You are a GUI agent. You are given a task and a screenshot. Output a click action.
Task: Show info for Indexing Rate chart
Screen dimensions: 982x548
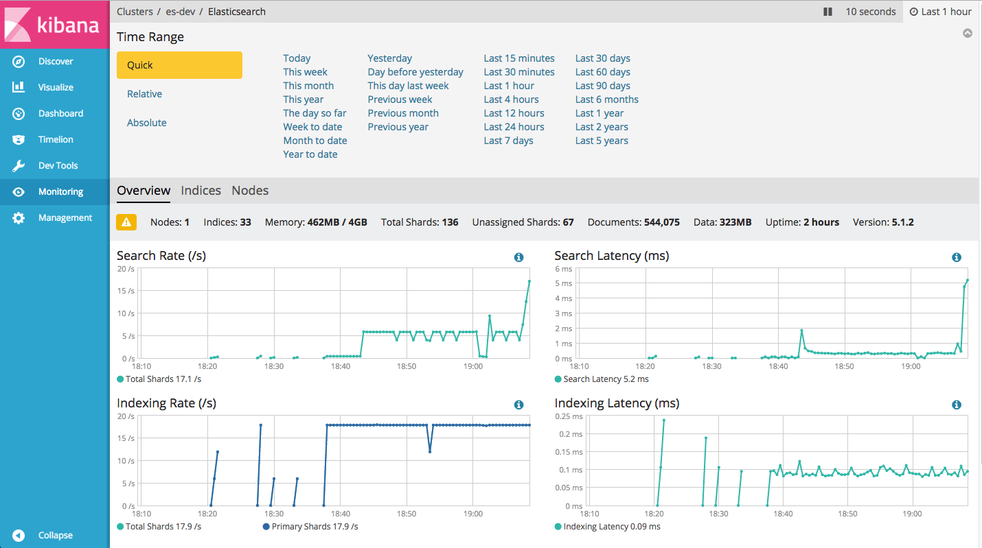coord(518,405)
